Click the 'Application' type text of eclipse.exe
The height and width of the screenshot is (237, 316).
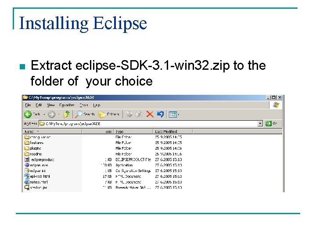[x=124, y=165]
